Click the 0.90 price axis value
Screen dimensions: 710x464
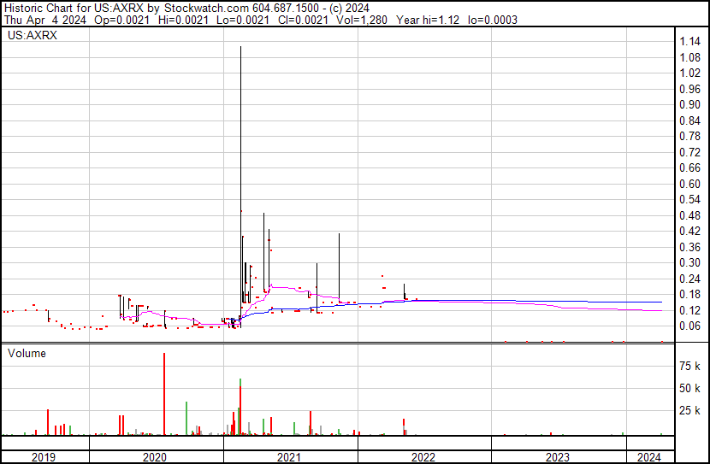click(x=690, y=104)
